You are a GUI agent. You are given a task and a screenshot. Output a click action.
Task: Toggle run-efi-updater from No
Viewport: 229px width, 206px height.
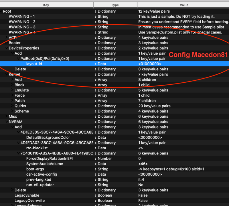(x=141, y=185)
